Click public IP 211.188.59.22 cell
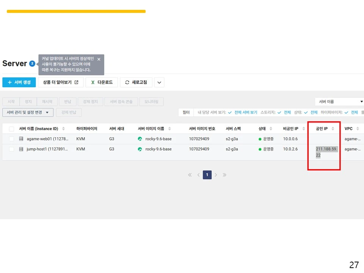The width and height of the screenshot is (364, 273). tap(326, 152)
